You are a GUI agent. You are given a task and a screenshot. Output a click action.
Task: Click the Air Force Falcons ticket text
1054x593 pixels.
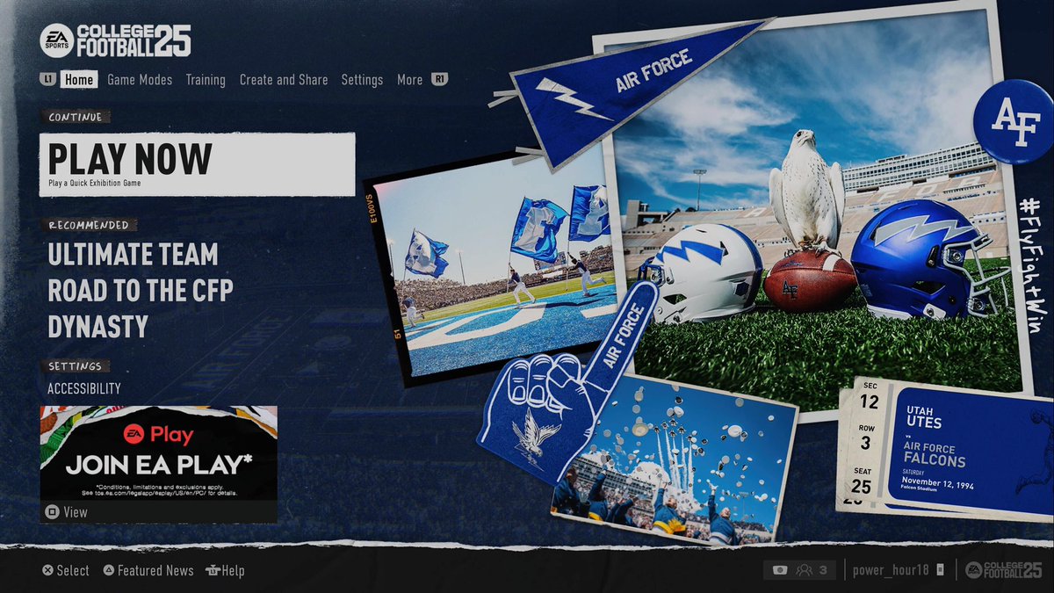coord(935,453)
